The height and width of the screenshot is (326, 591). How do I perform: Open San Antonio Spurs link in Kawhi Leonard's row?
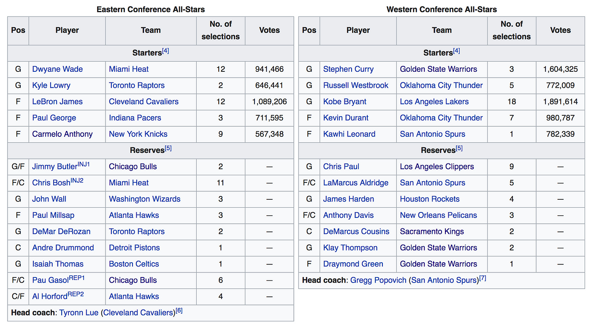pos(433,134)
